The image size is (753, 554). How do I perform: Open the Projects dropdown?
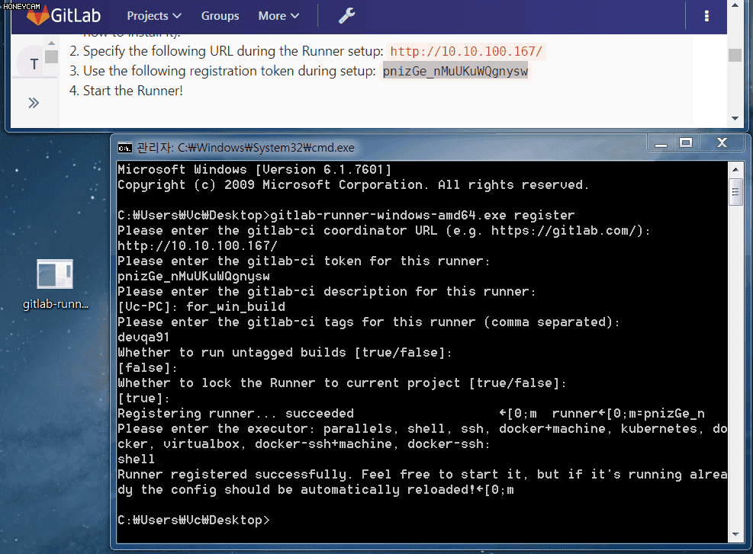click(x=153, y=15)
